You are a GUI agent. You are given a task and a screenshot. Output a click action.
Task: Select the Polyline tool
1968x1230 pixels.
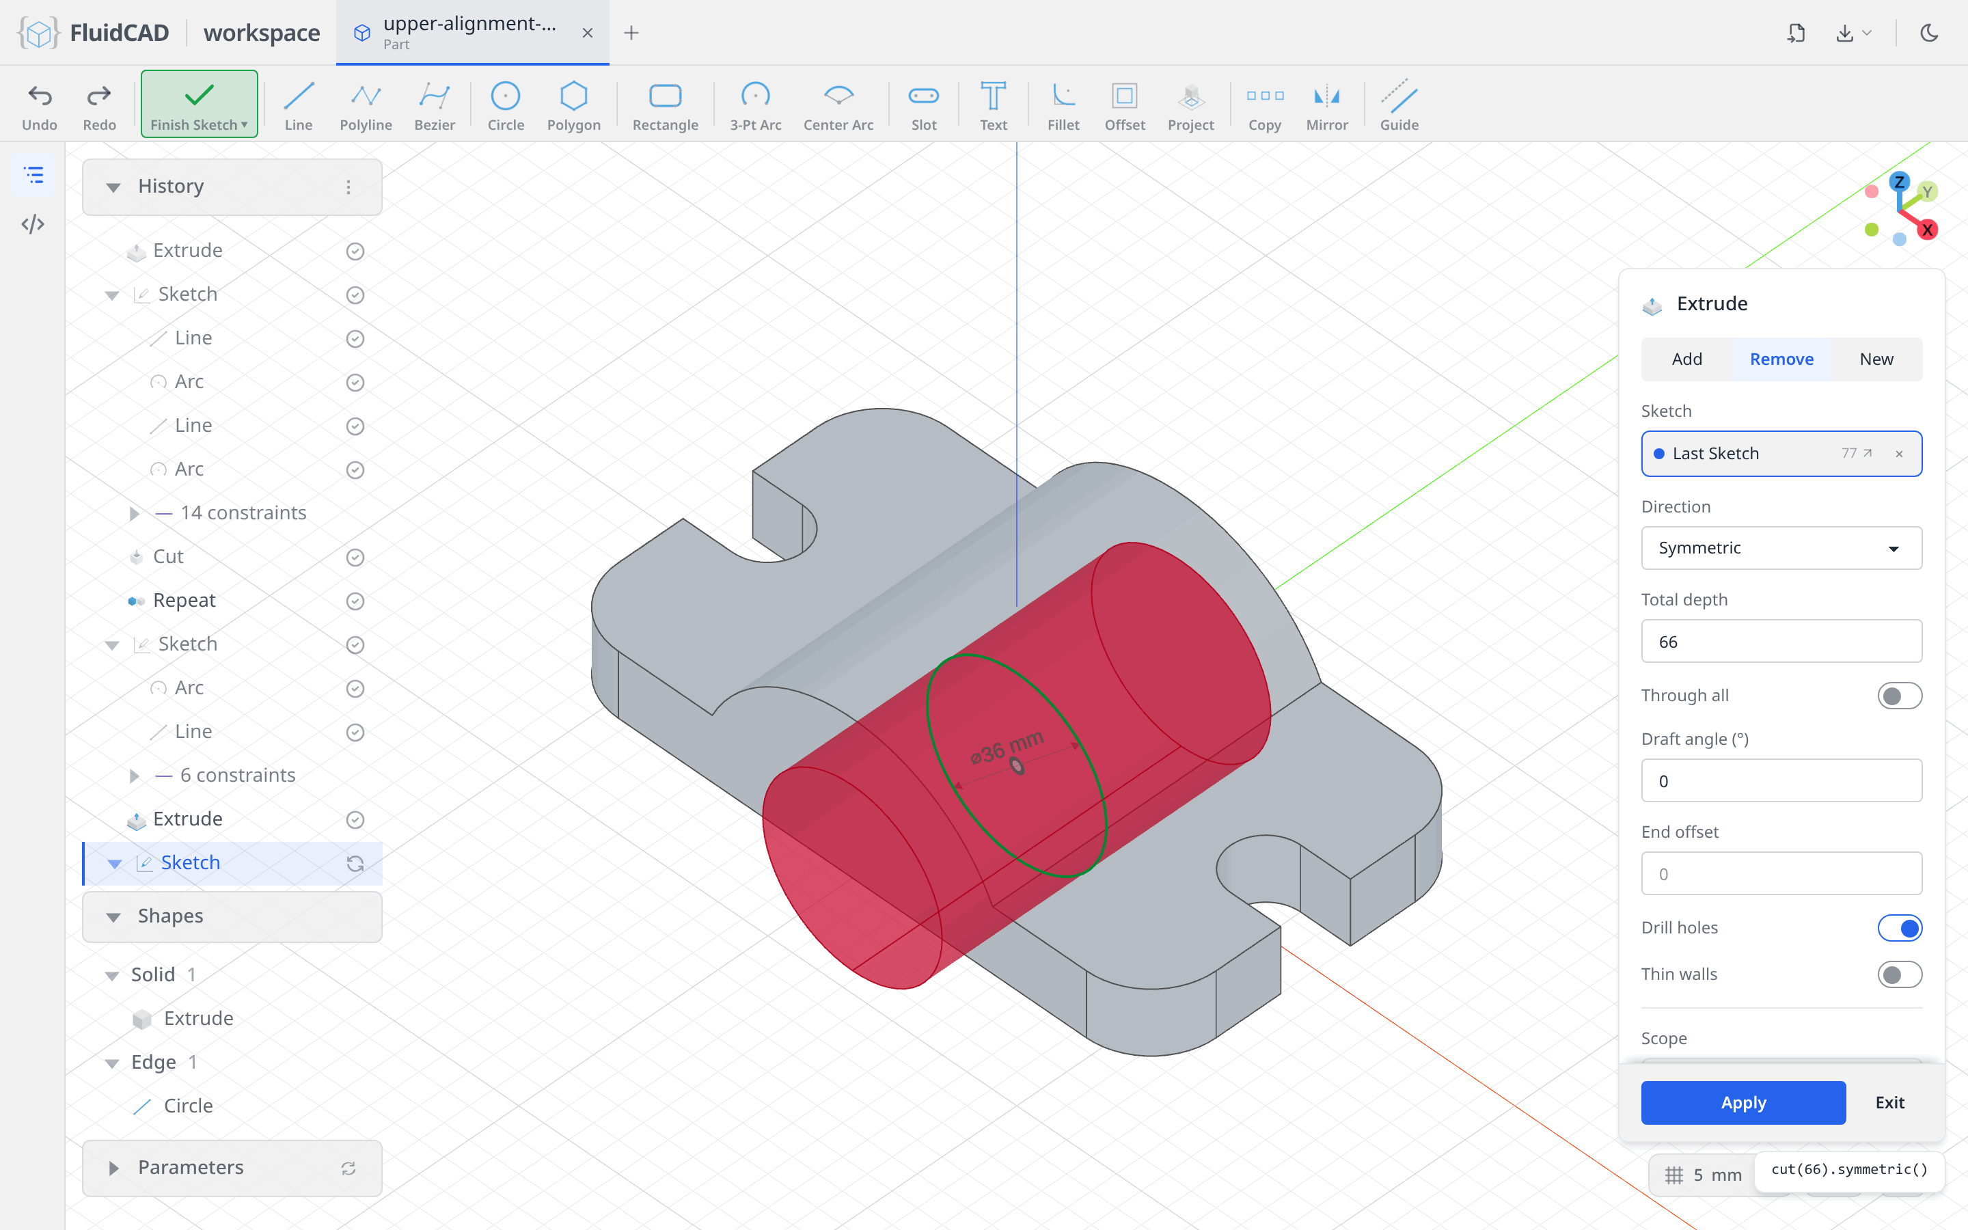pos(366,105)
